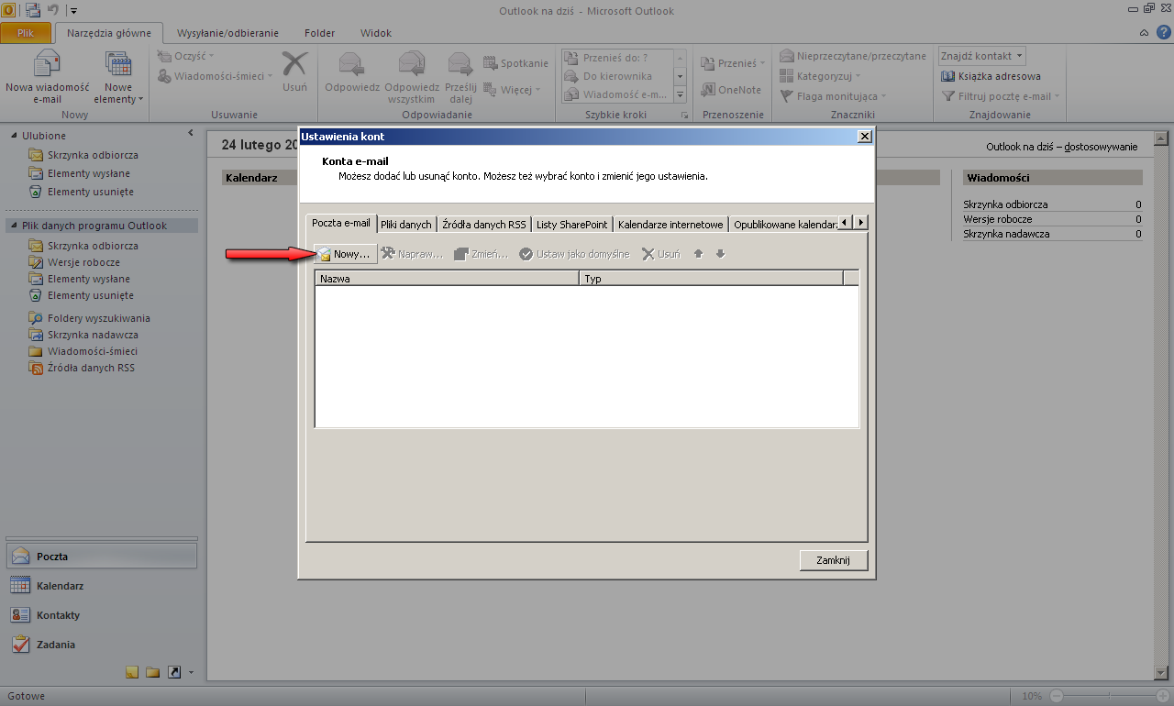Open the Oczyść cleanup dropdown

[x=185, y=56]
